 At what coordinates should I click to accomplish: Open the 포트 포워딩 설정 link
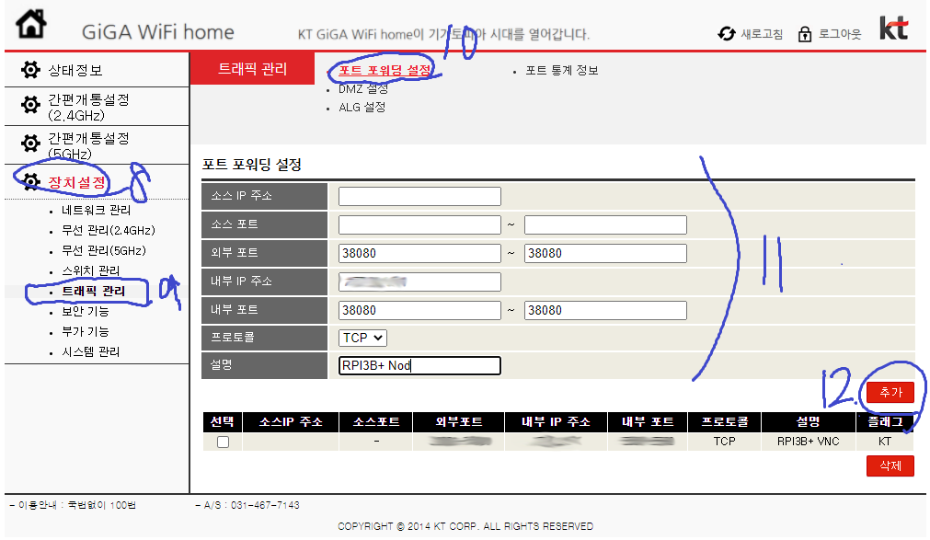coord(385,70)
